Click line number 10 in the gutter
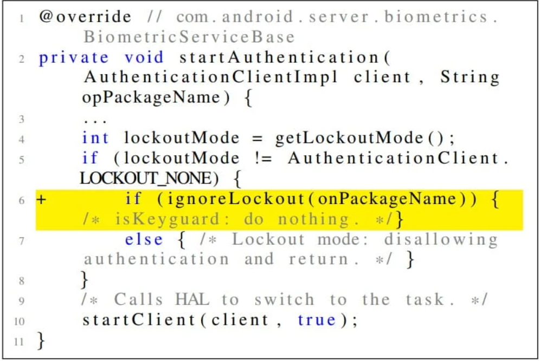 (x=20, y=321)
